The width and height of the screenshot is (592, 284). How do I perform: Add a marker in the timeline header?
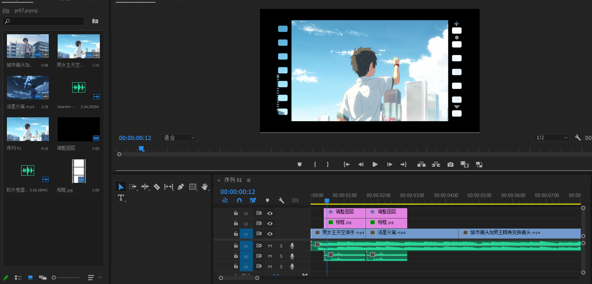(267, 200)
